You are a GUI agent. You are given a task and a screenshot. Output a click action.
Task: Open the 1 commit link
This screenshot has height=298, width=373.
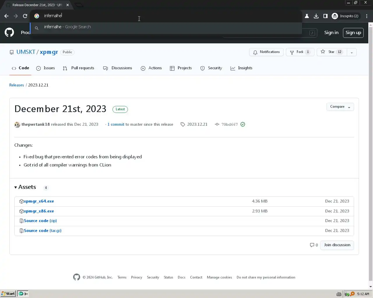click(x=116, y=125)
